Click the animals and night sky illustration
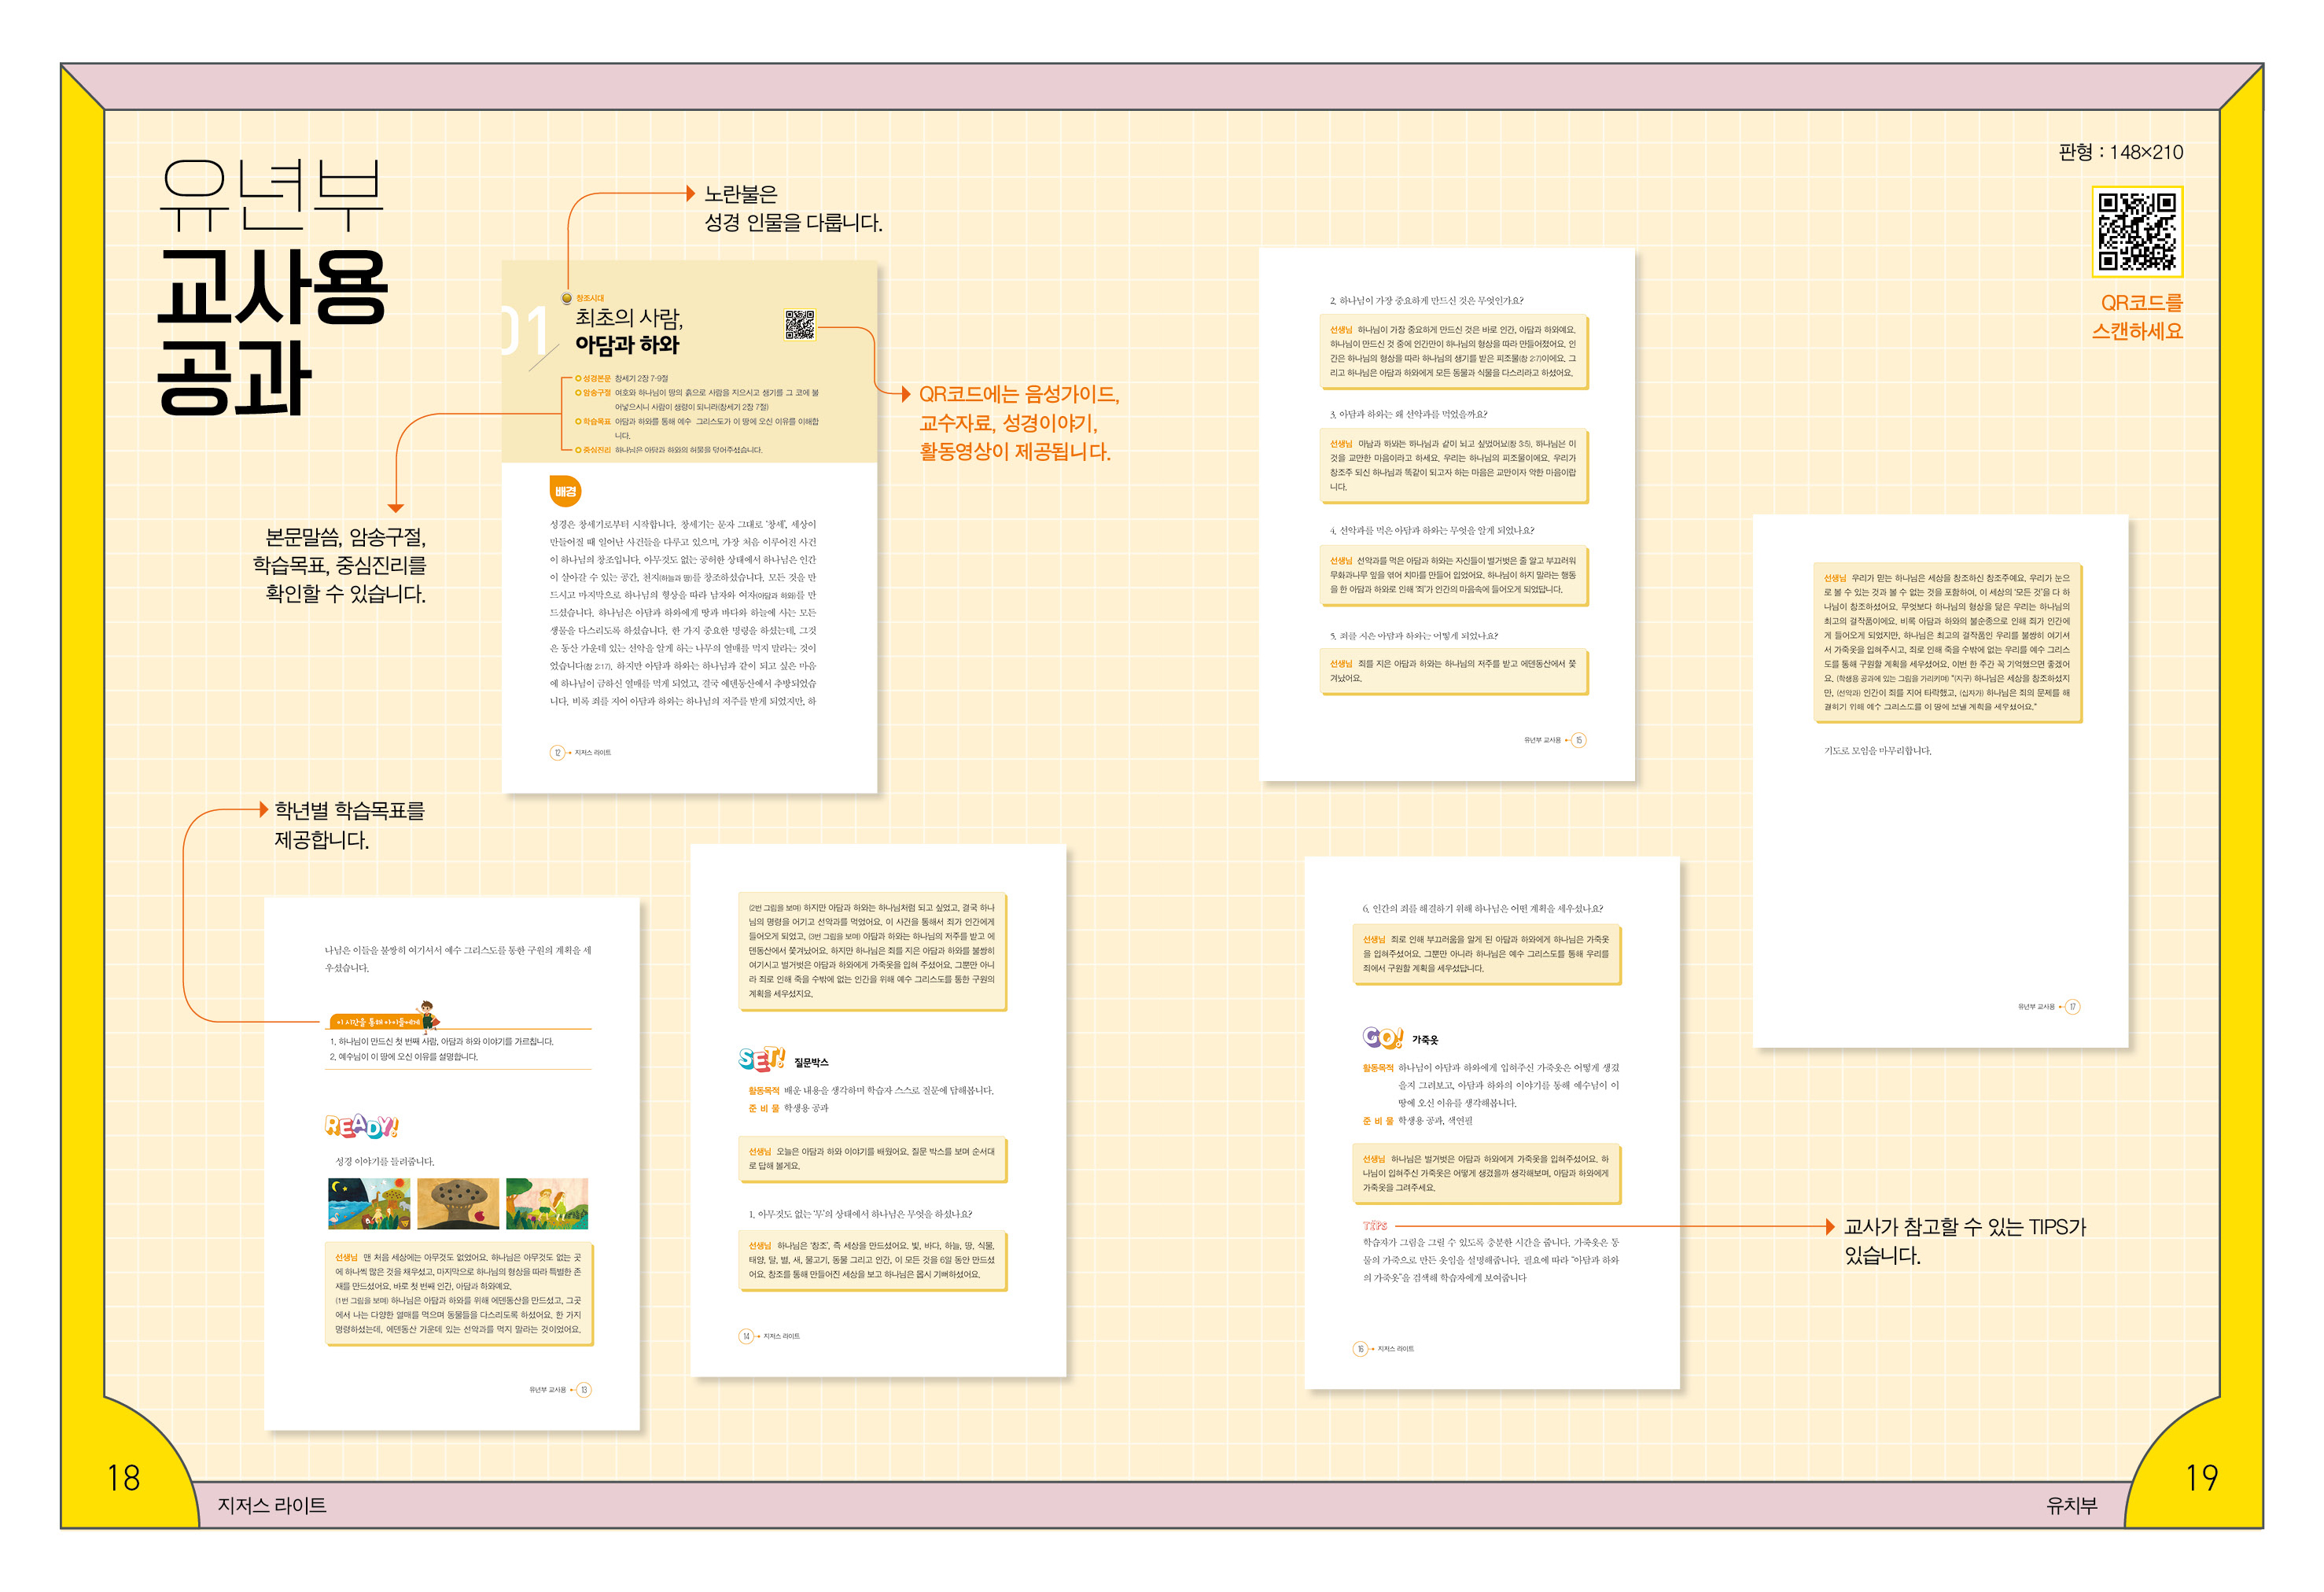Screen dimensions: 2324x1592 point(368,1203)
